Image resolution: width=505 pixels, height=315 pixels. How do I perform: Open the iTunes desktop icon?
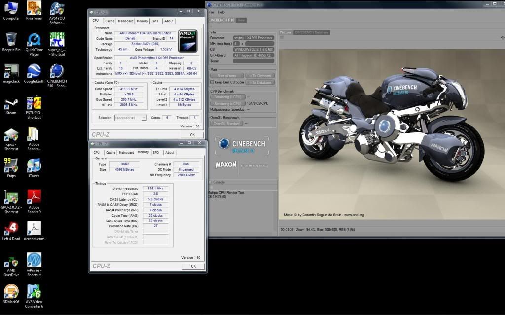point(34,166)
